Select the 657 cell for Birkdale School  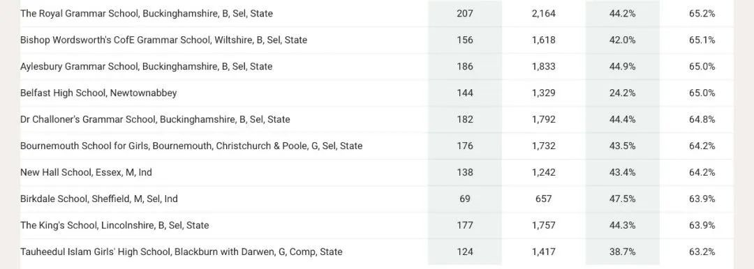tap(543, 199)
